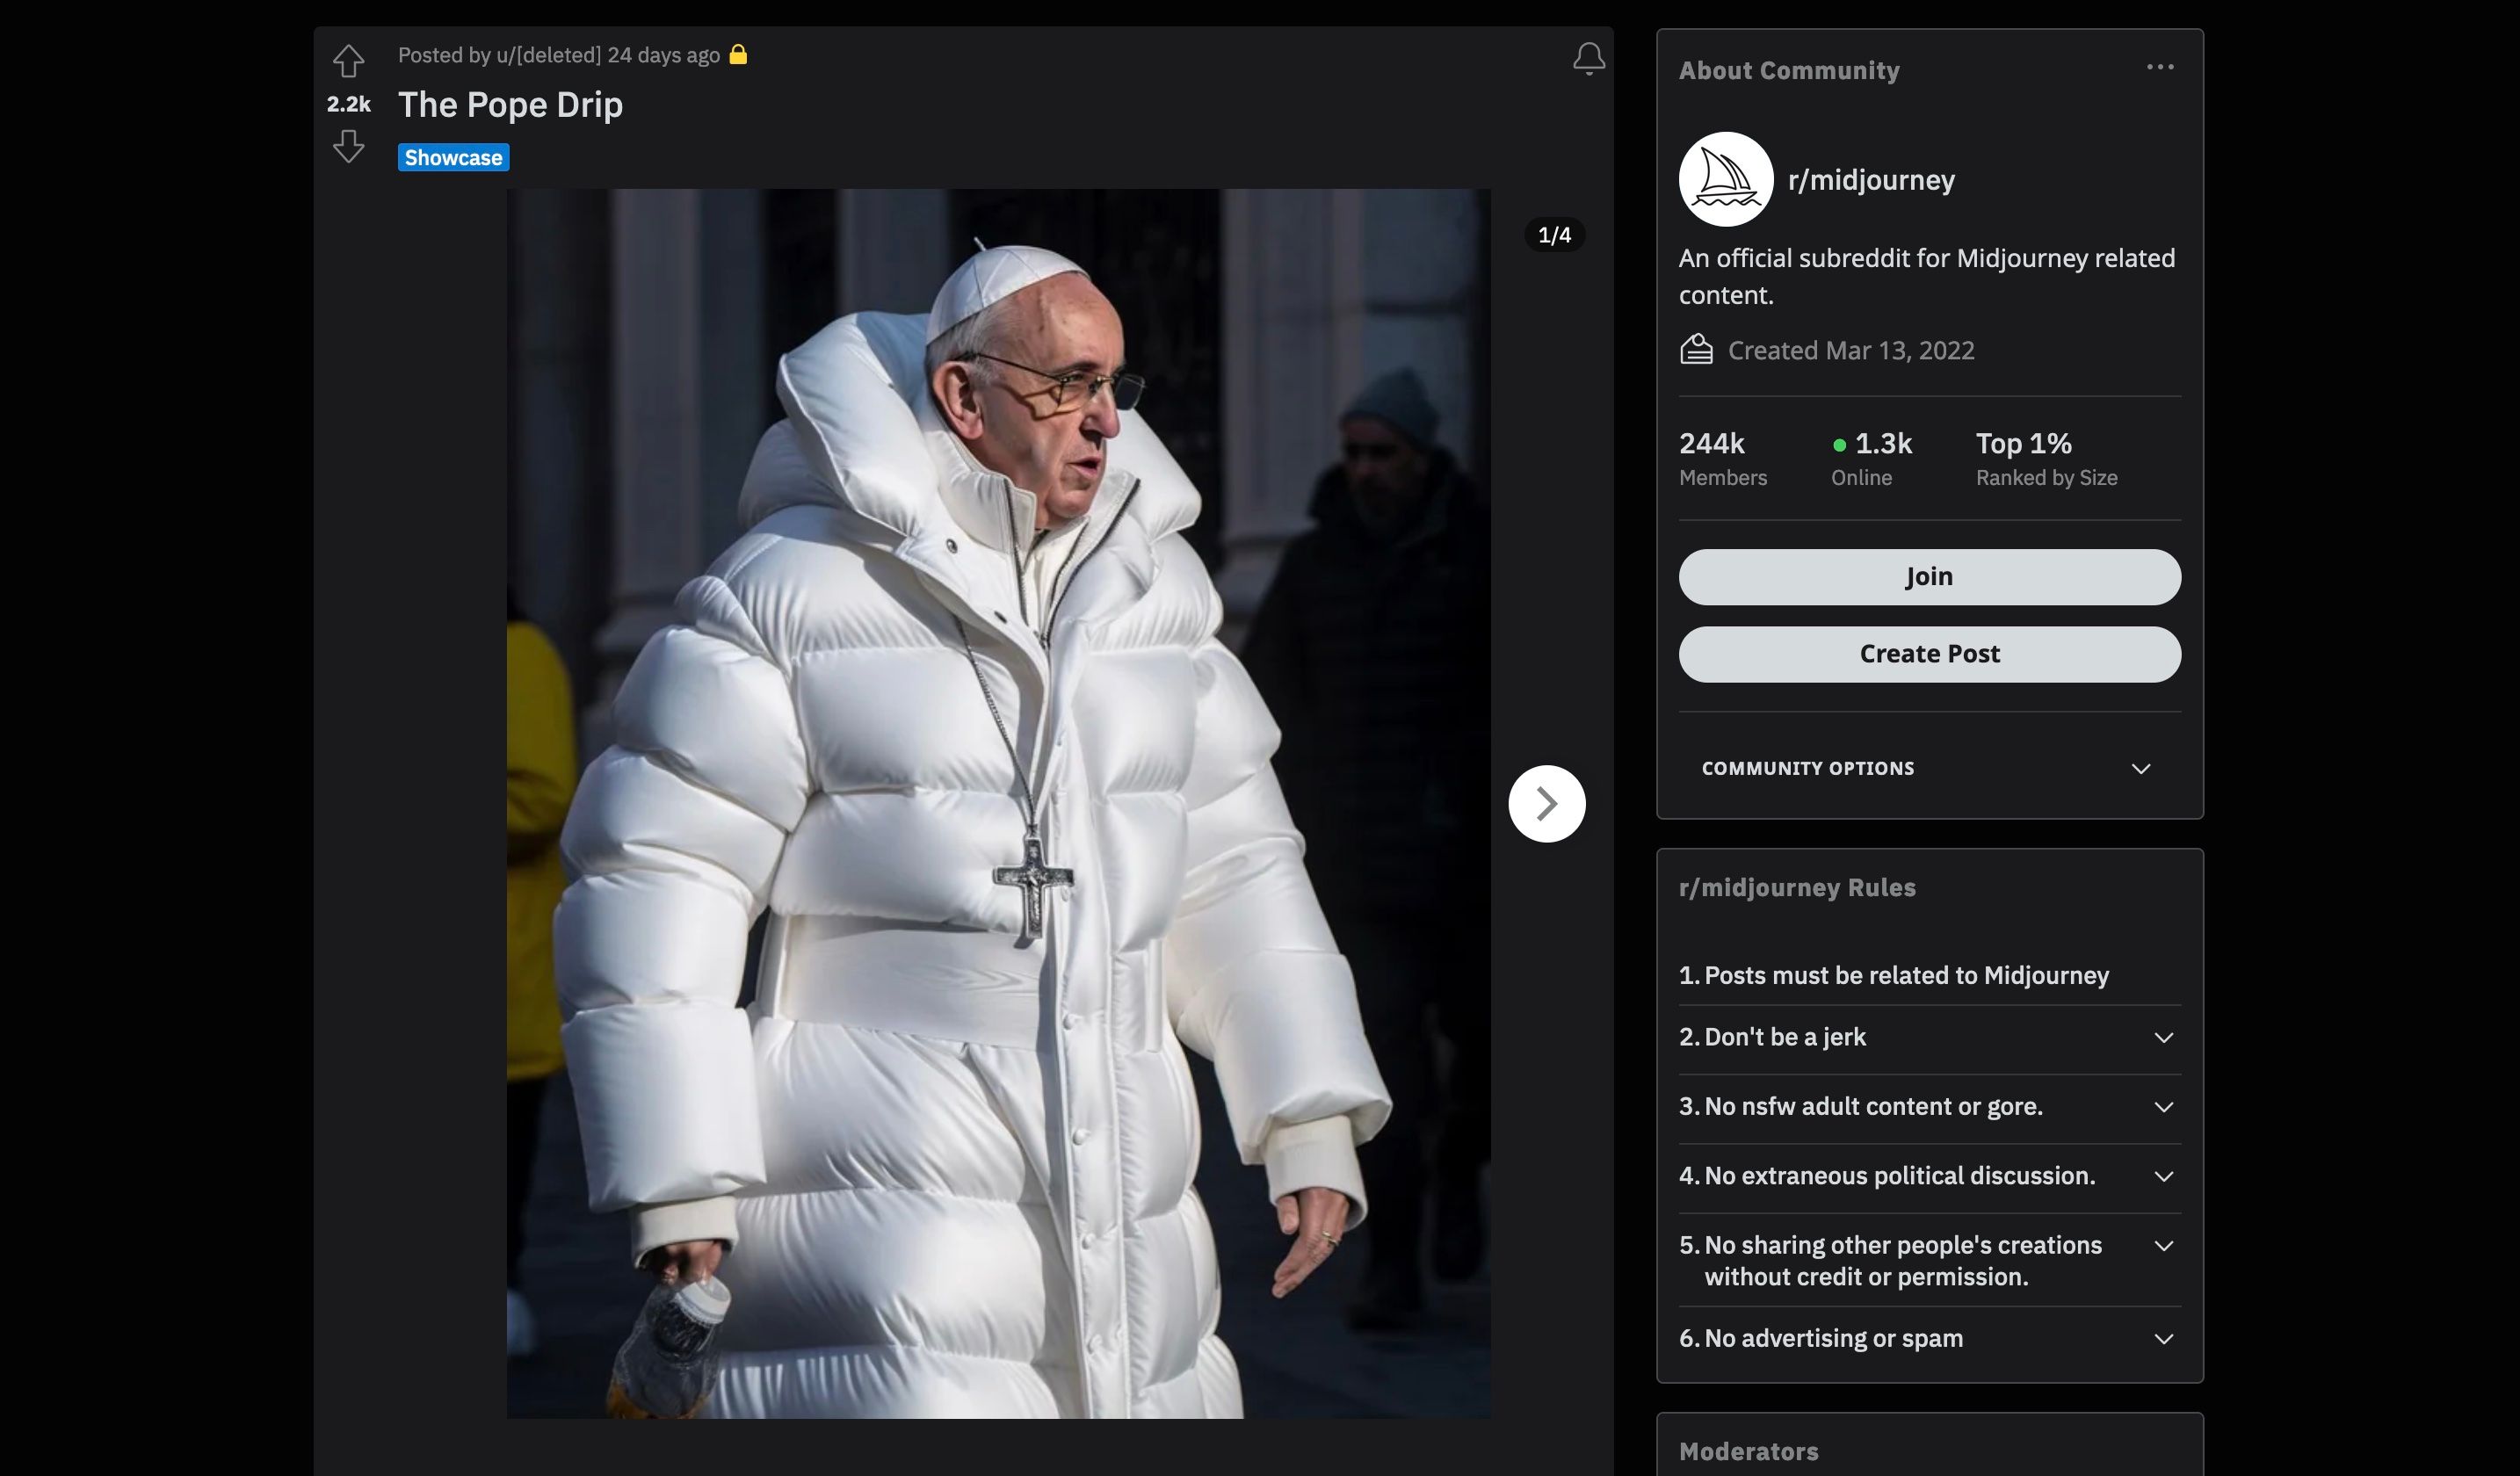Click the r/midjourney sailboat avatar
The image size is (2520, 1476).
click(1725, 179)
